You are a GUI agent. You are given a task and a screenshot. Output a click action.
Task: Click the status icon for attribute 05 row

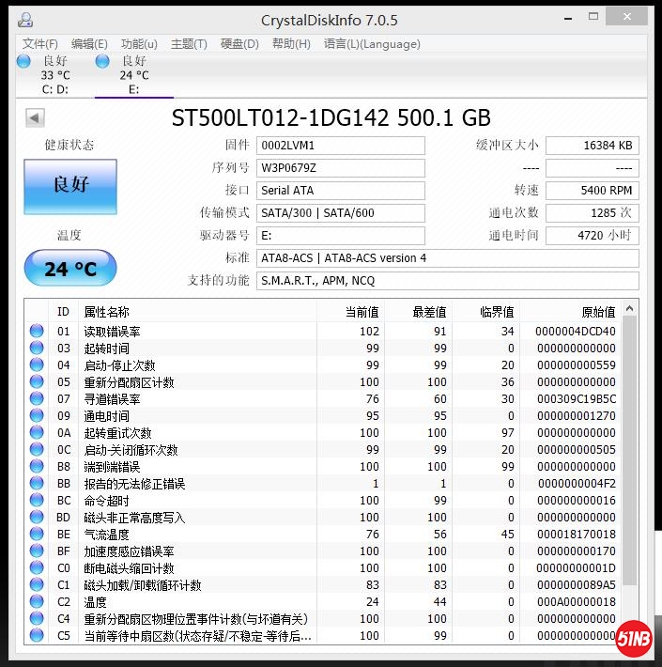37,381
